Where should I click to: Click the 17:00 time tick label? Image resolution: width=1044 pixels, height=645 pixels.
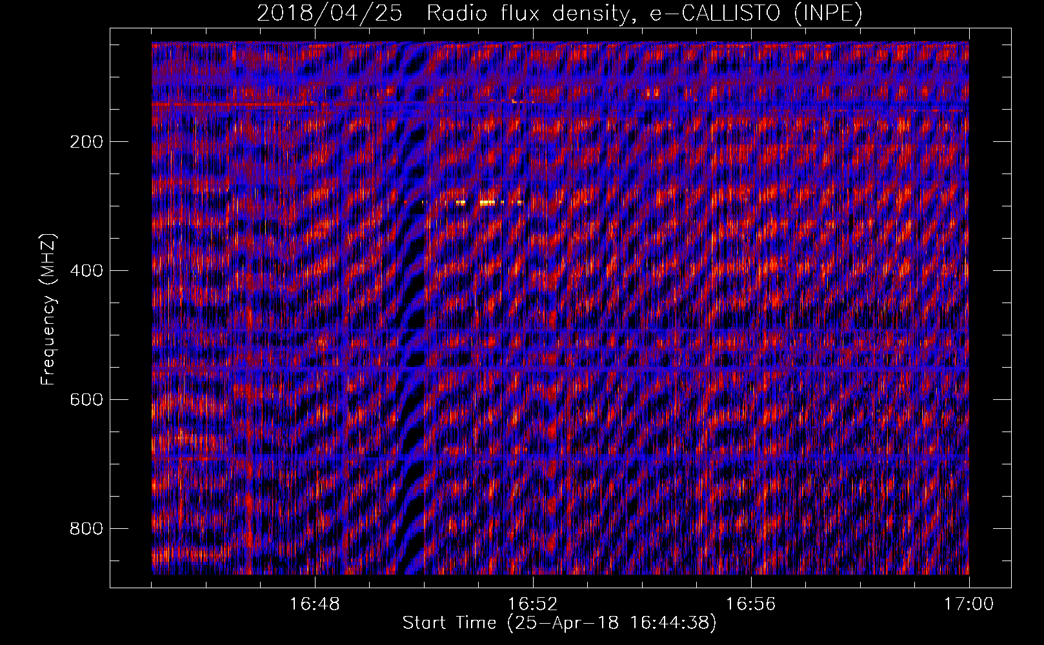click(x=969, y=604)
